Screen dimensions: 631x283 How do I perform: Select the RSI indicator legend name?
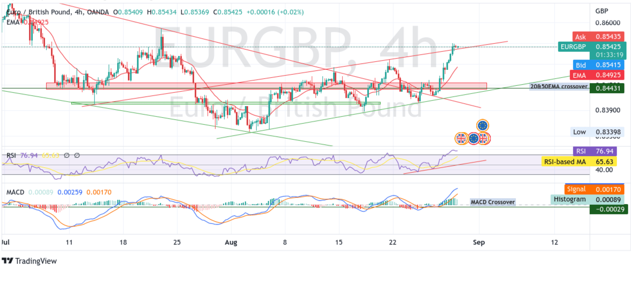click(11, 155)
